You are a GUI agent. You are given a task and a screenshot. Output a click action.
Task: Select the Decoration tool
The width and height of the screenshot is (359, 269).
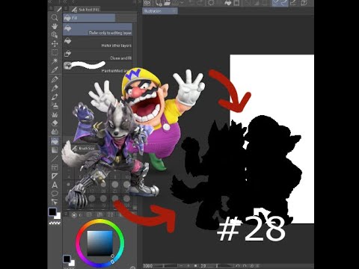click(55, 114)
